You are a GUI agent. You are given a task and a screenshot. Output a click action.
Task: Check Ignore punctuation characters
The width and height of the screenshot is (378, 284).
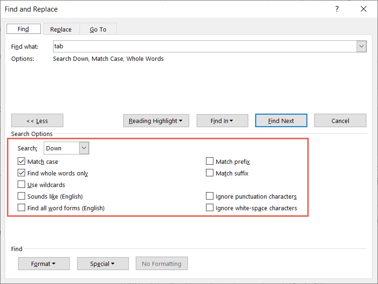coord(210,196)
